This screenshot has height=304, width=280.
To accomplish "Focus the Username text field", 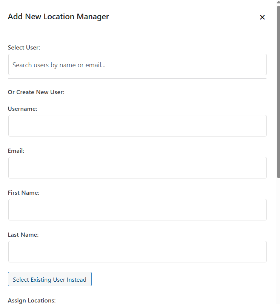I will point(137,126).
